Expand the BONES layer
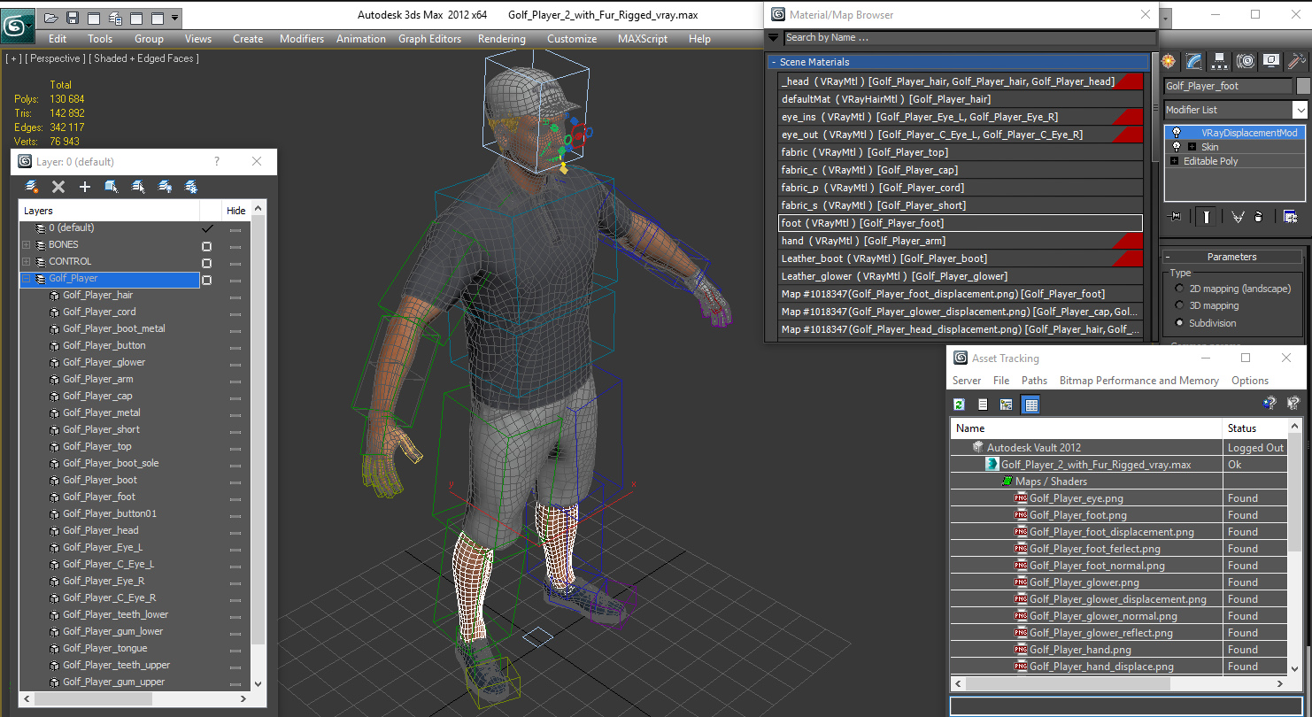This screenshot has height=717, width=1312. click(27, 245)
